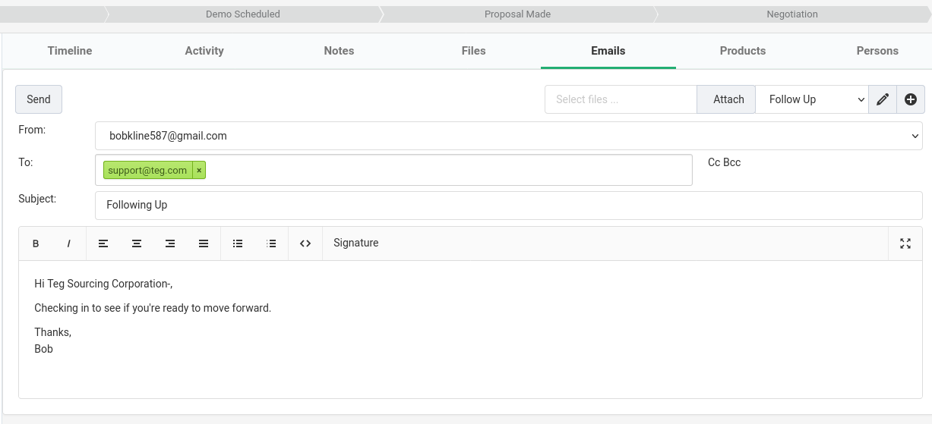This screenshot has width=932, height=424.
Task: Center align text in editor
Action: [137, 243]
